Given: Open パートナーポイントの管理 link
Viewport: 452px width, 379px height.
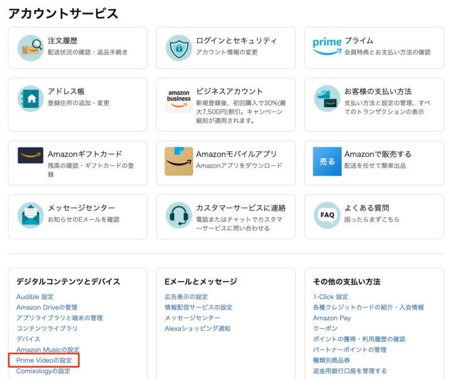Looking at the screenshot, I should tap(350, 350).
